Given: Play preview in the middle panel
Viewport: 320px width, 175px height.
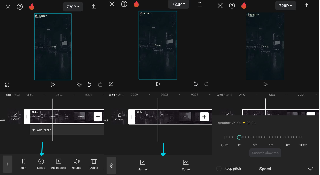Looking at the screenshot, I should point(158,84).
